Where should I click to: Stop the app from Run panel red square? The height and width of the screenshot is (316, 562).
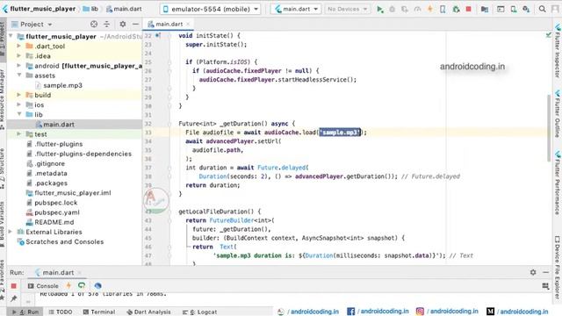pyautogui.click(x=14, y=286)
